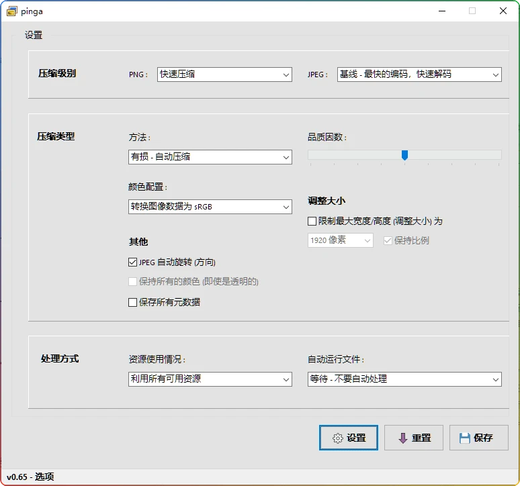This screenshot has width=520, height=486.
Task: Click the gear icon on the 设置 button
Action: click(338, 438)
